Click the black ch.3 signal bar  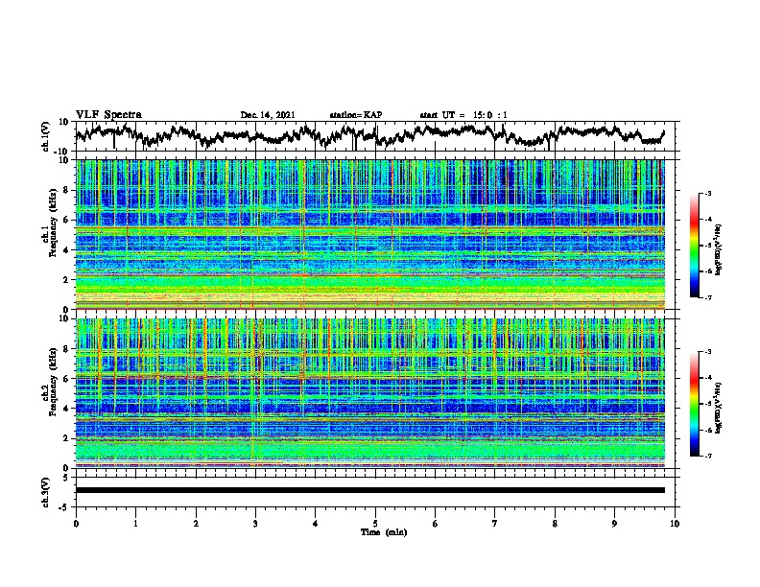pyautogui.click(x=369, y=490)
